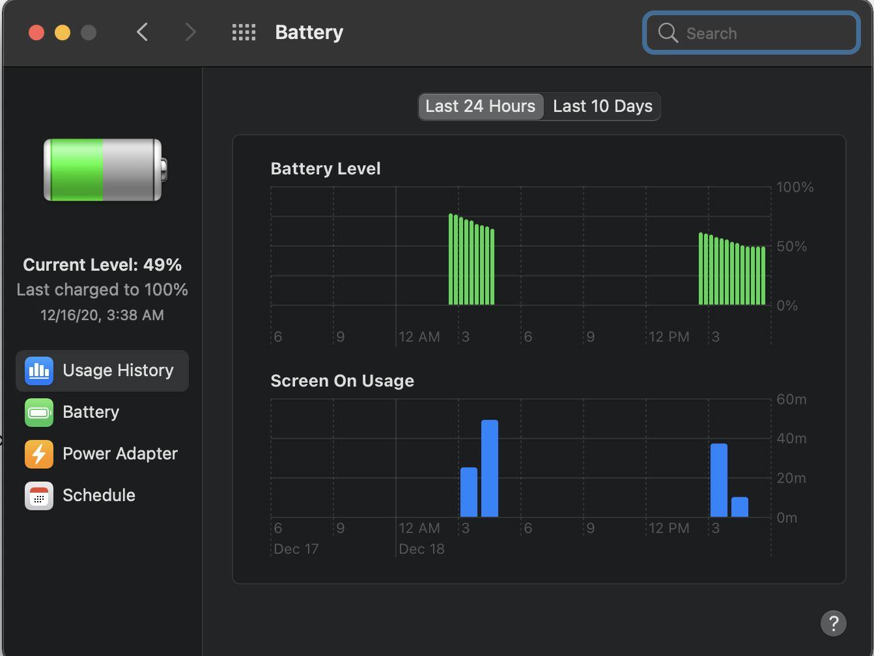874x656 pixels.
Task: Show all preferences with grid icon
Action: (x=244, y=33)
